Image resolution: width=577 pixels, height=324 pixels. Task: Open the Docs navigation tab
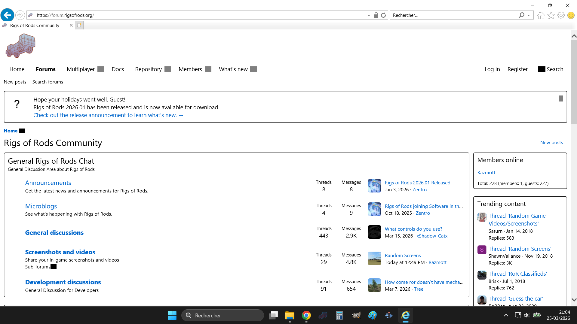coord(118,69)
